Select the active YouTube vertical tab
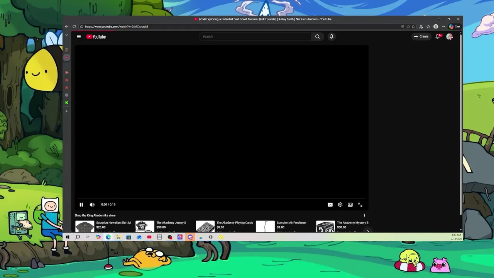494x278 pixels. (66, 58)
